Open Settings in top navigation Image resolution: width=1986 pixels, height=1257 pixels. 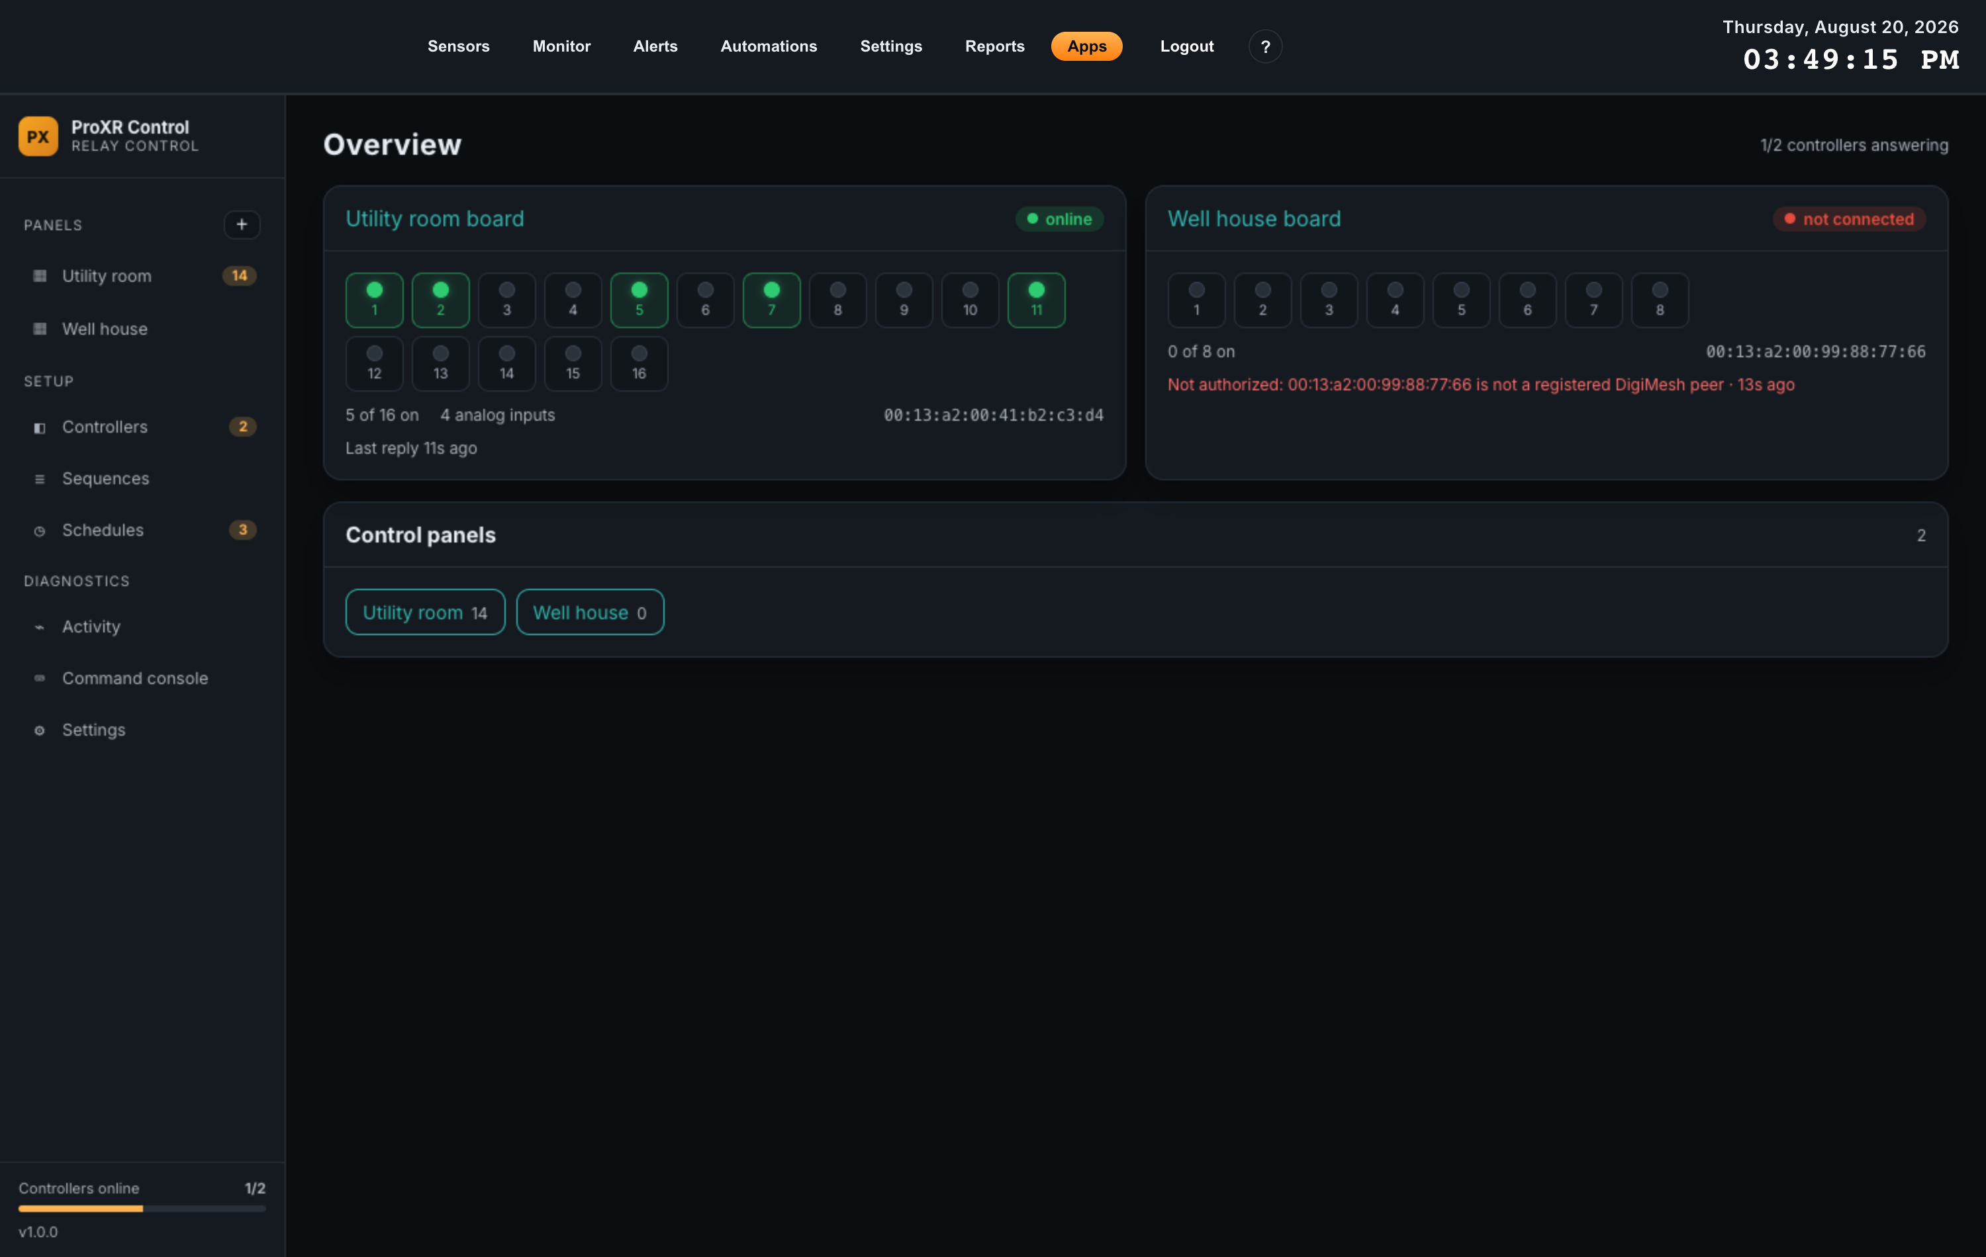[x=891, y=46]
